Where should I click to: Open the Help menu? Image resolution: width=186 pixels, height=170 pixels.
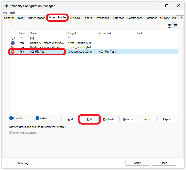click(x=12, y=13)
